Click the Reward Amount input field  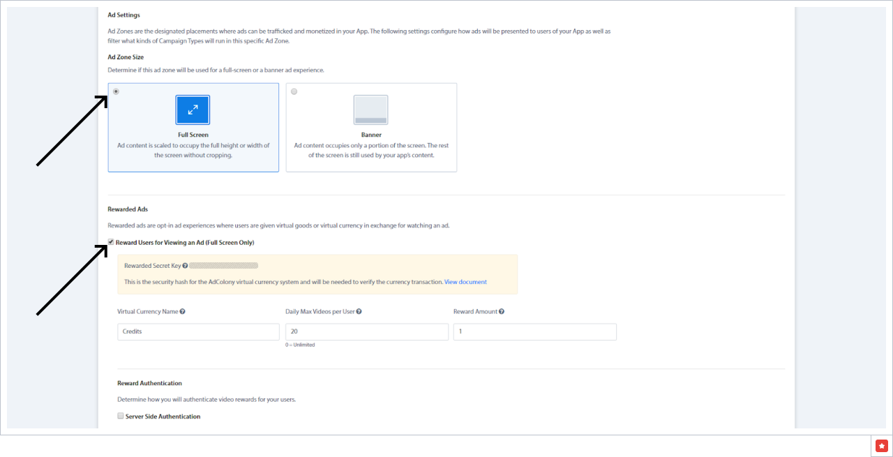coord(534,332)
